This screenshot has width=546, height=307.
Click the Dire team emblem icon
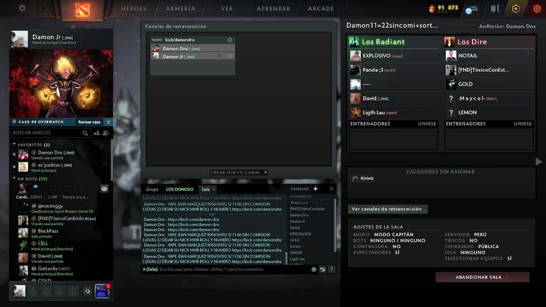tap(450, 42)
